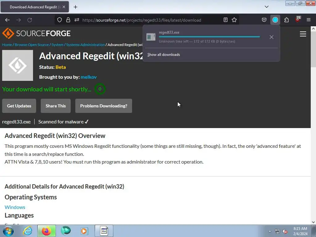The image size is (316, 237).
Task: Open the media player taskbar icon
Action: coord(84,231)
